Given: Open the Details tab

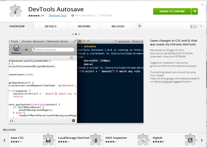Looking at the screenshot, I should (50, 27).
